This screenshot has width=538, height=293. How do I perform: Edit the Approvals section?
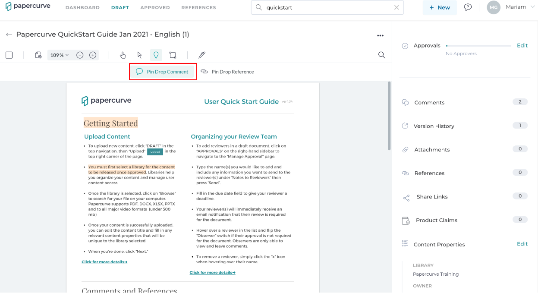pyautogui.click(x=522, y=45)
